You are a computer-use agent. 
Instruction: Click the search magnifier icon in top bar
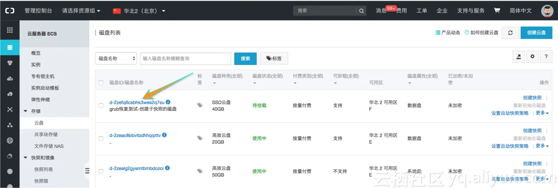pos(361,11)
